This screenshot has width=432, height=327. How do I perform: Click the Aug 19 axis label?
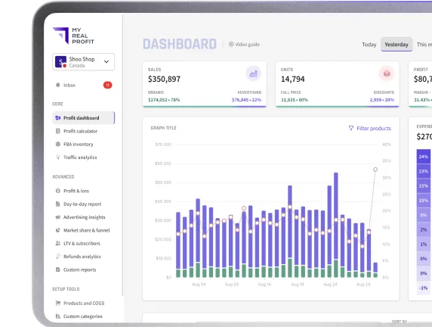pos(298,284)
